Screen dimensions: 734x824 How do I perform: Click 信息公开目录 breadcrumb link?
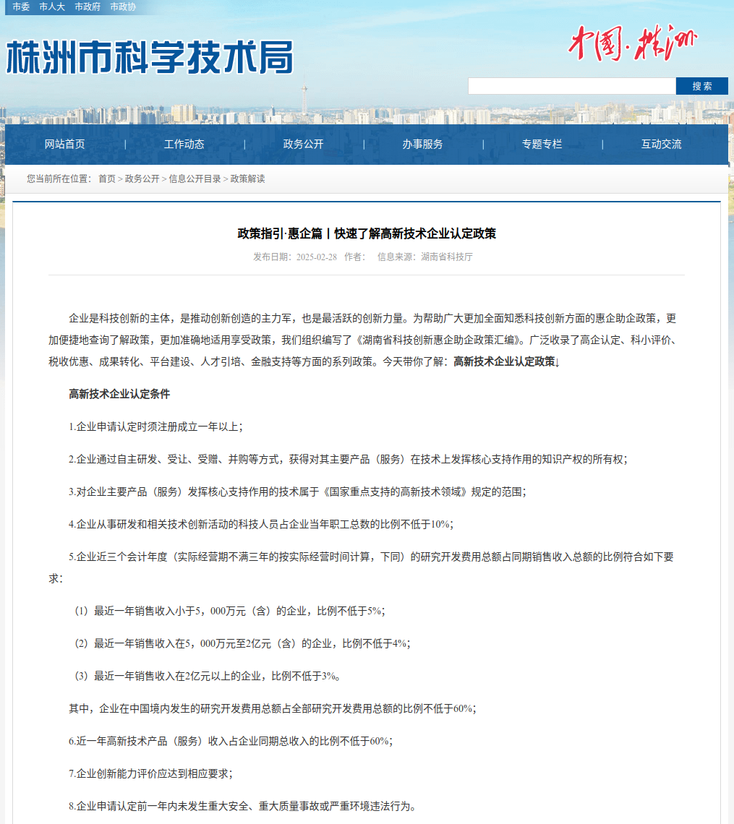[x=195, y=179]
